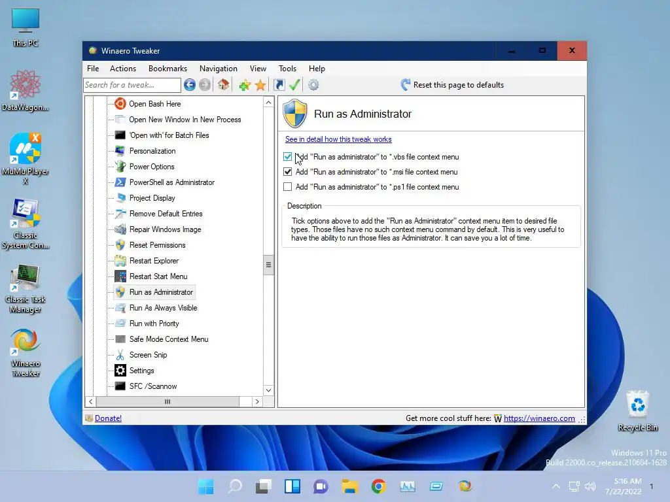Open taskbar Search magnifier
Viewport: 670px width, 502px height.
(235, 486)
